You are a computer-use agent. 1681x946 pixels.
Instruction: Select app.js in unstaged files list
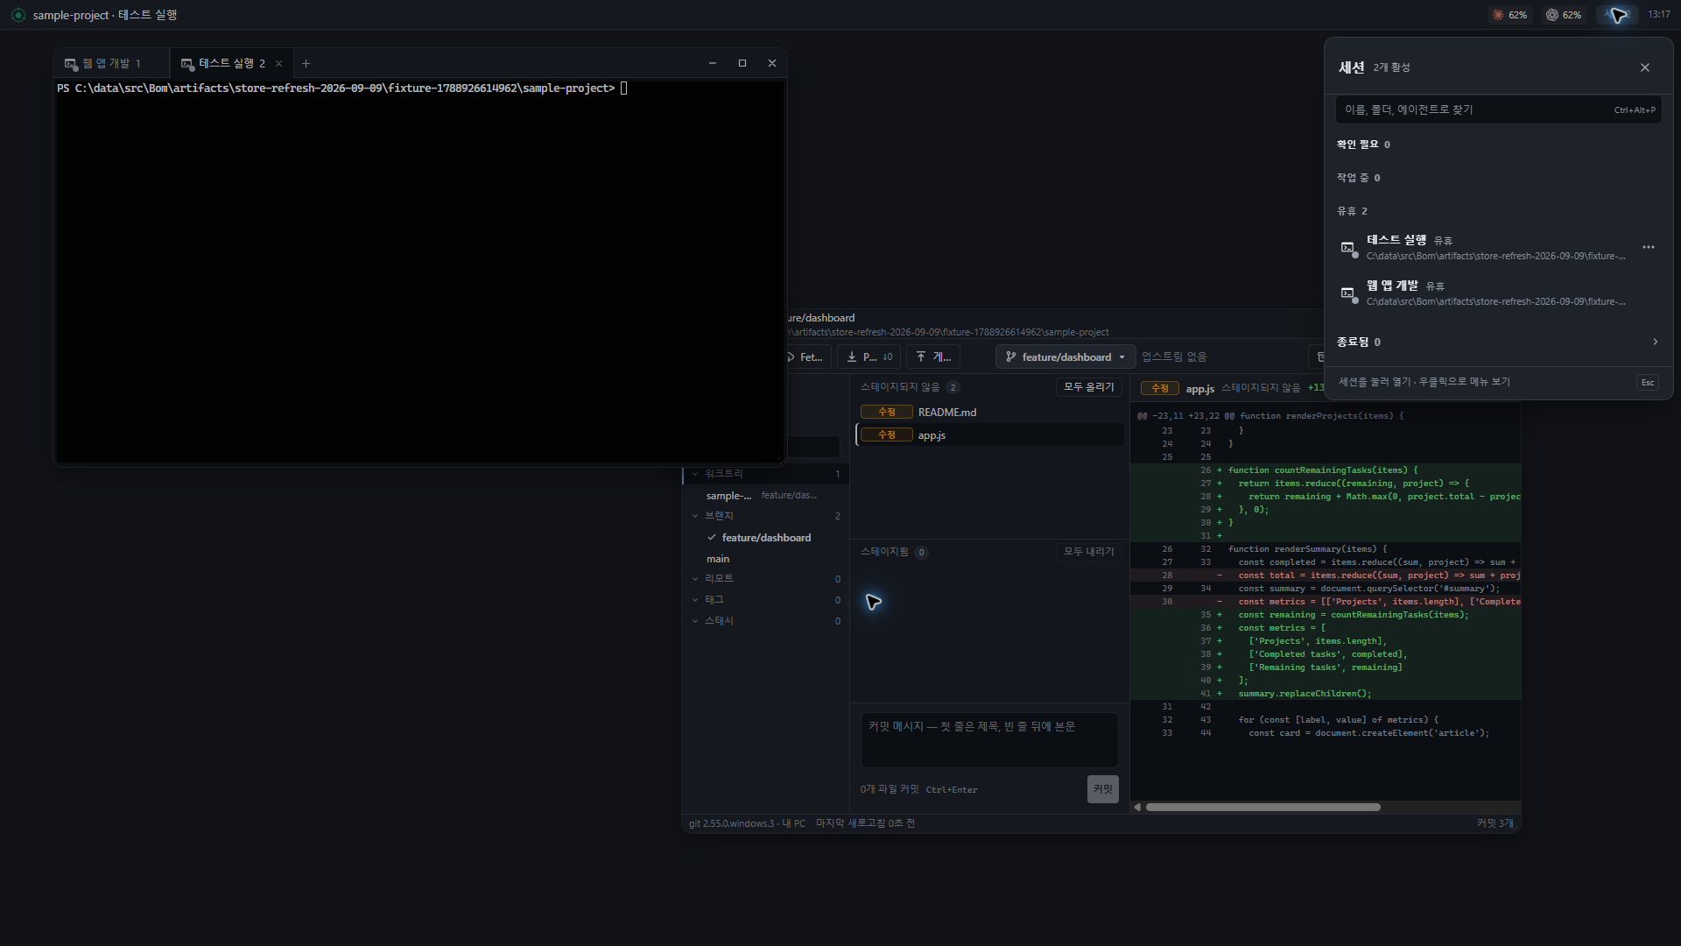(x=989, y=434)
